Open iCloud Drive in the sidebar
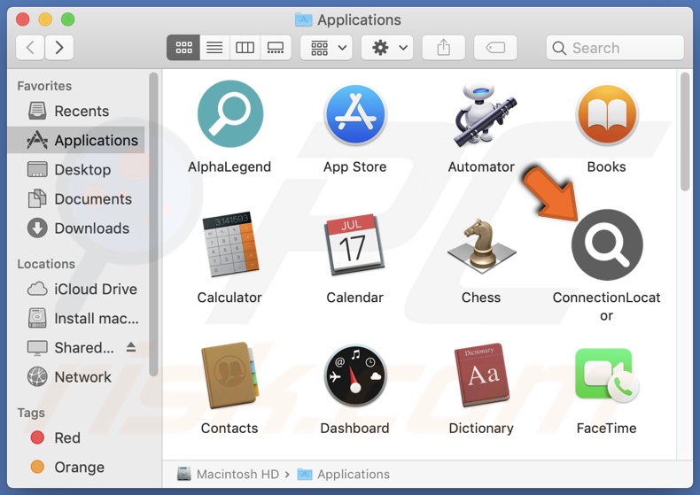 tap(76, 289)
